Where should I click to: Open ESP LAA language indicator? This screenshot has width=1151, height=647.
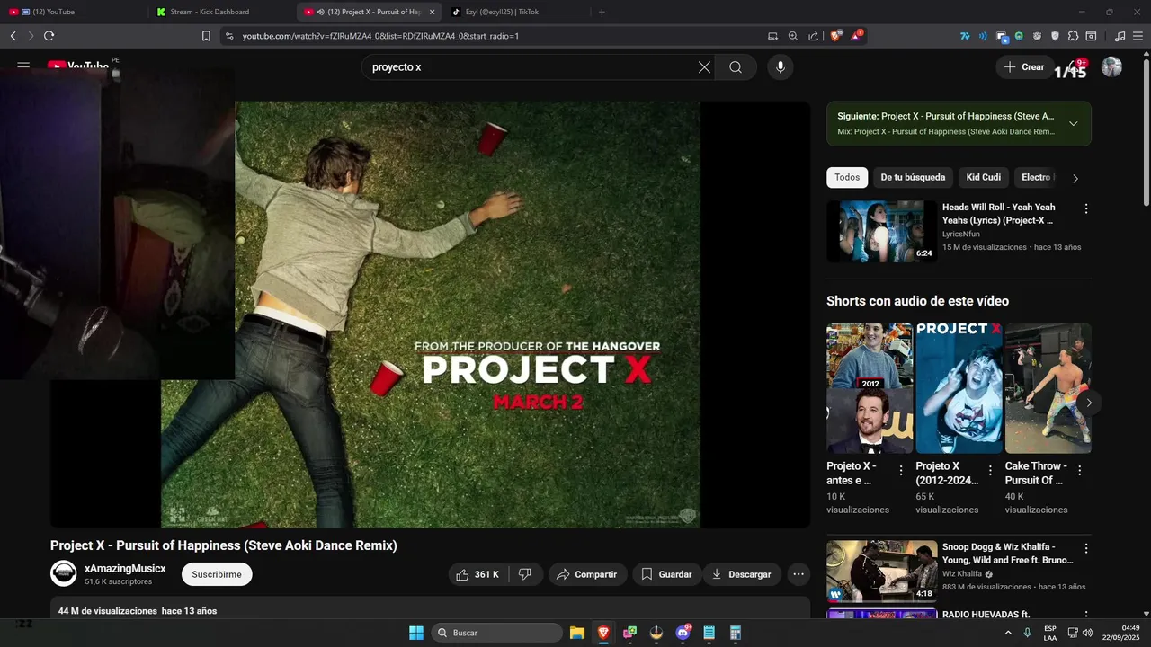(x=1050, y=633)
